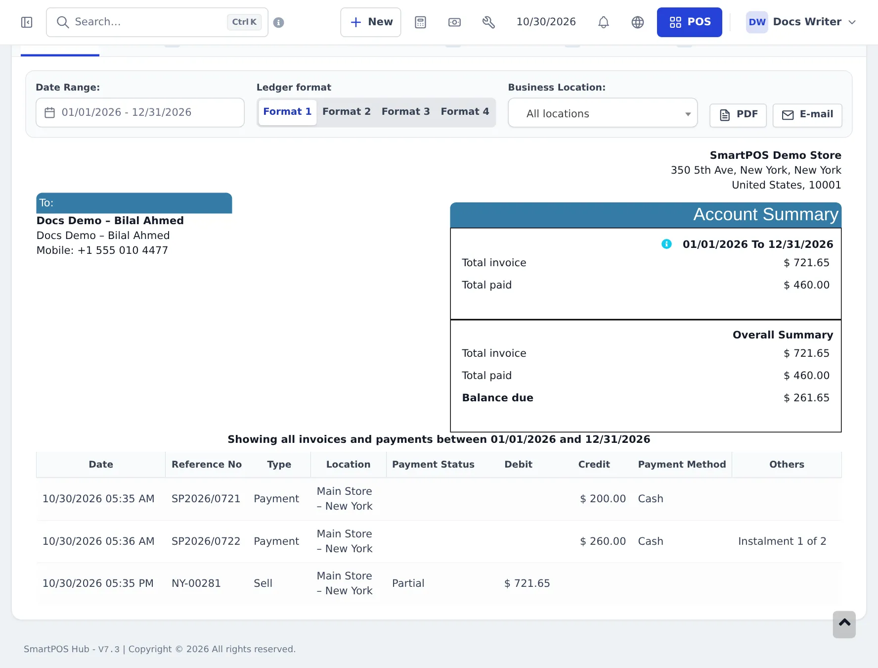Screen dimensions: 878x668
Task: Send the ledger by E-mail
Action: (x=807, y=115)
